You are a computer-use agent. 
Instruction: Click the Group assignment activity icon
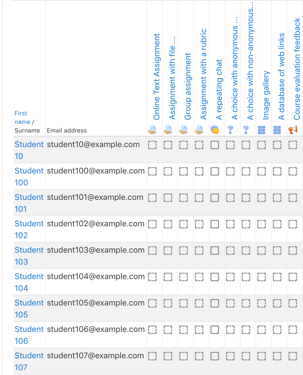[x=184, y=130]
